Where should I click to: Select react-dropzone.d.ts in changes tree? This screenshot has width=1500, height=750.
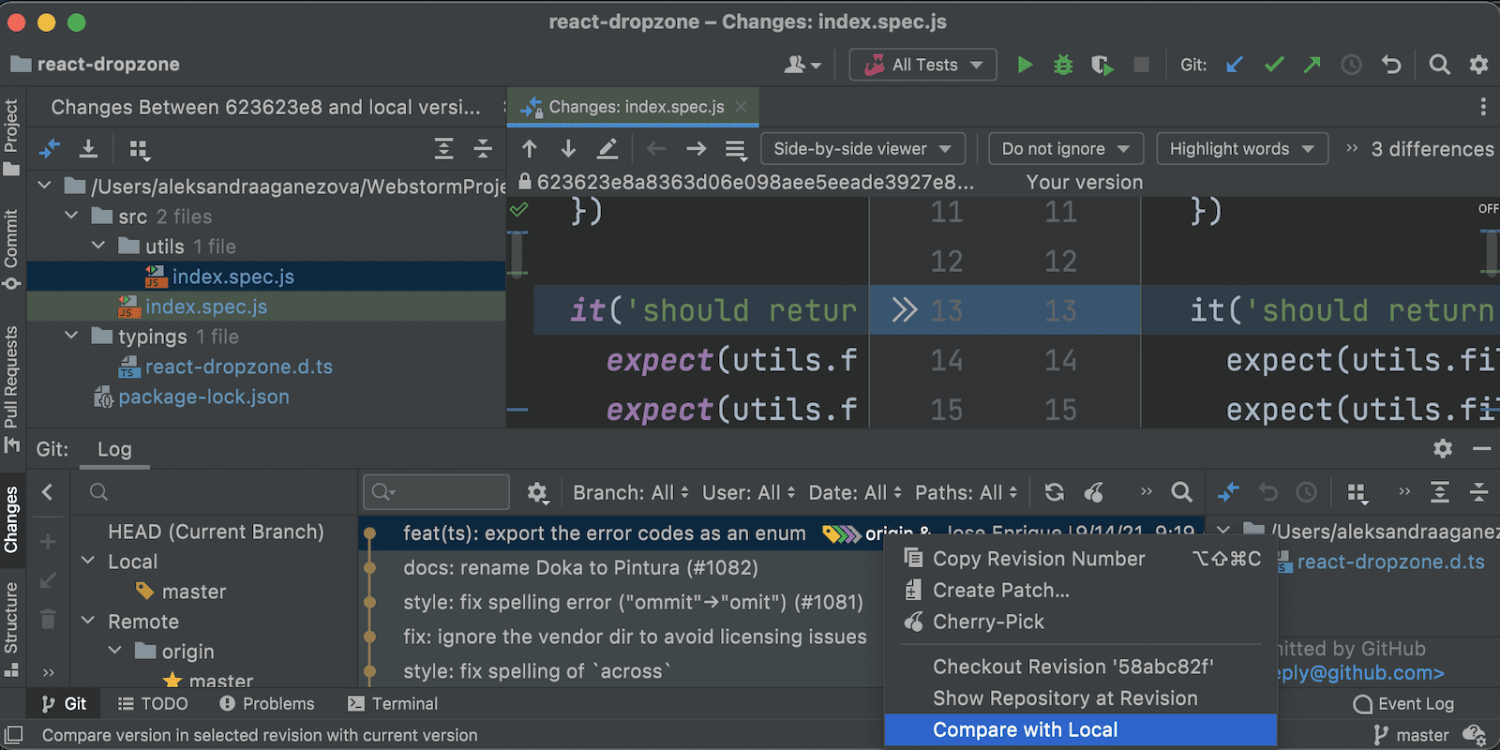239,367
